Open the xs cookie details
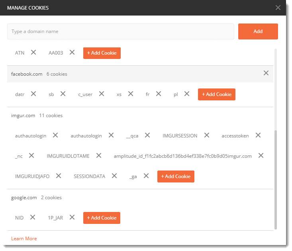The height and width of the screenshot is (251, 292). 119,94
